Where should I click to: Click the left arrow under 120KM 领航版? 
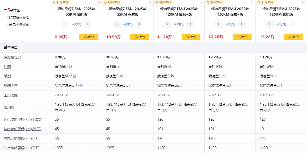270,24
